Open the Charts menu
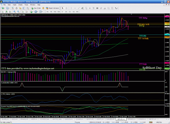Viewport: 170px width, 124px height. coord(20,5)
